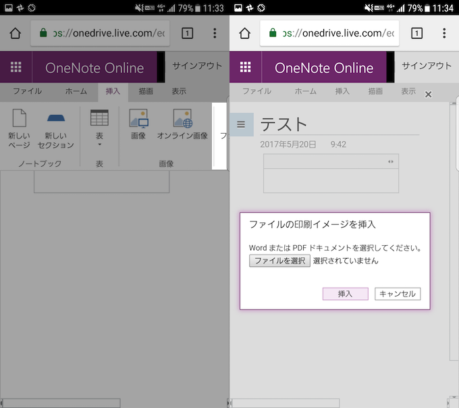Click the 挿入 button in dialog
459x408 pixels.
(346, 294)
